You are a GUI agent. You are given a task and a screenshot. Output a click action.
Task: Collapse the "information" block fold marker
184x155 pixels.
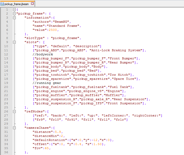coord(14,18)
